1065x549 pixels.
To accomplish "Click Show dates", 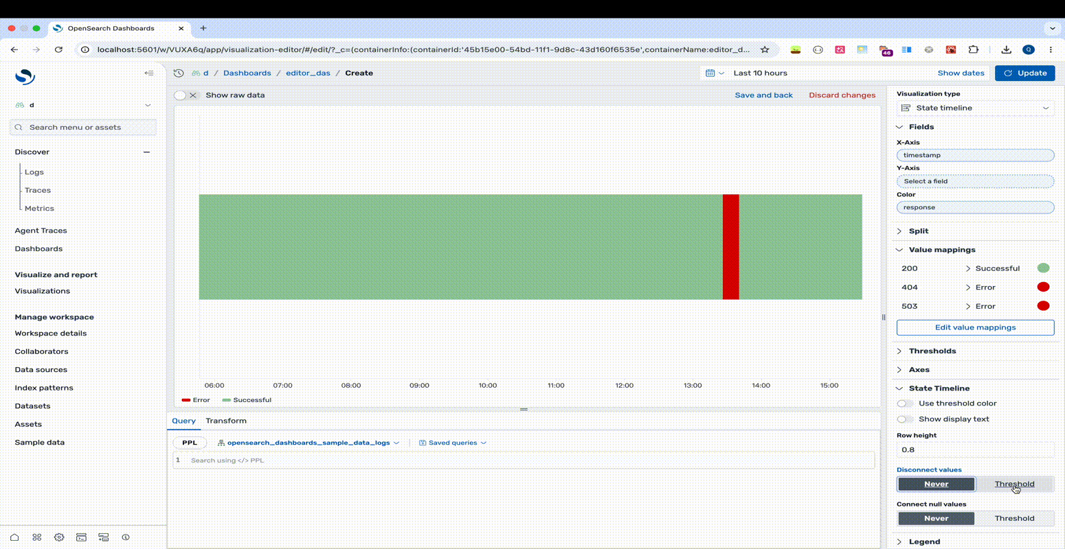I will [x=961, y=73].
